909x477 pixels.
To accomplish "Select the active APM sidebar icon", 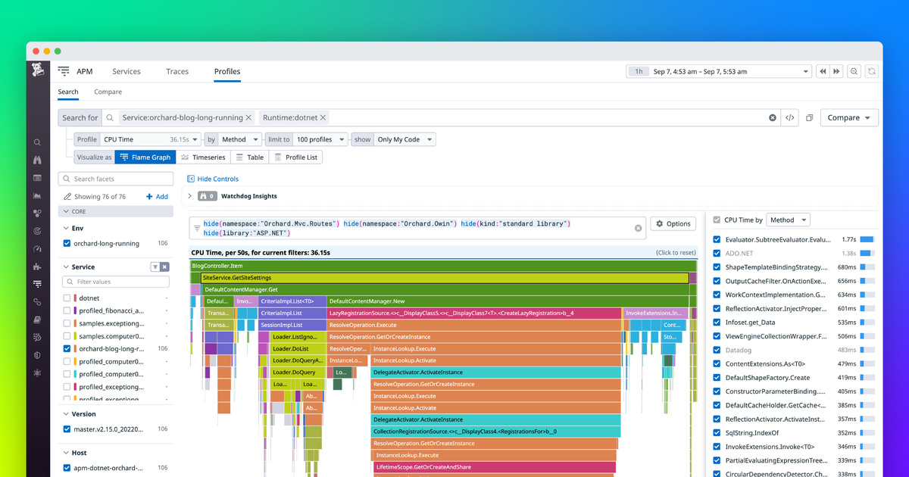I will 37,284.
